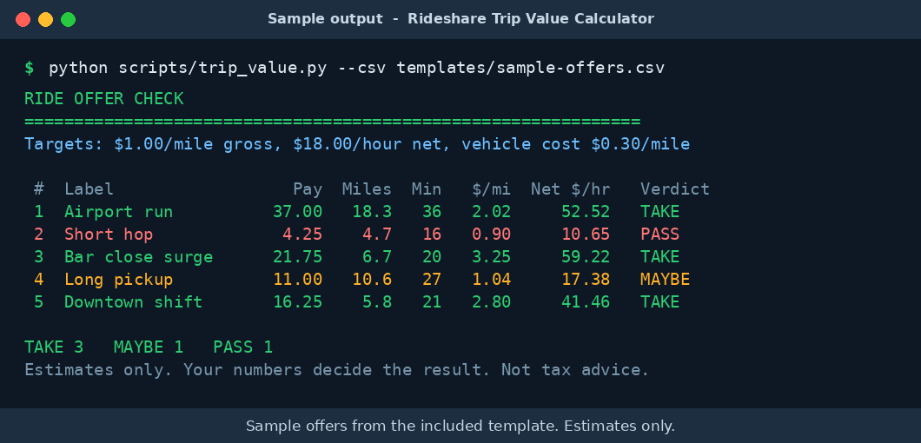The image size is (921, 443).
Task: Click the 'PASS 1' summary count
Action: click(x=242, y=347)
